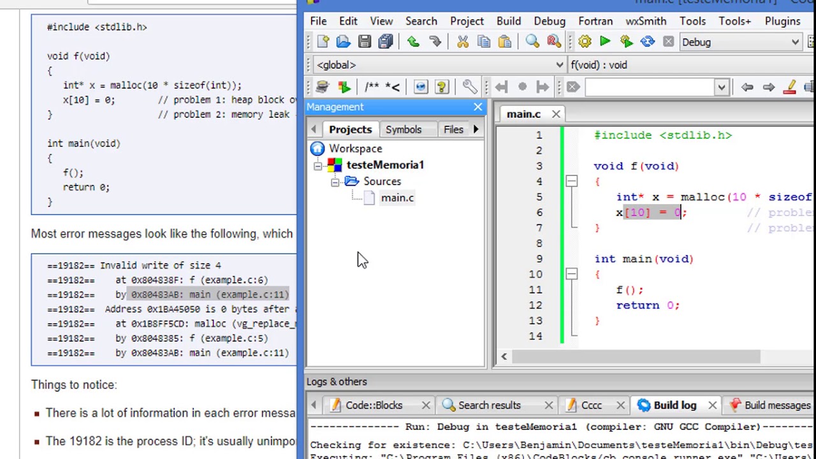The width and height of the screenshot is (816, 459).
Task: Click the Replace toolbar icon
Action: pos(553,42)
